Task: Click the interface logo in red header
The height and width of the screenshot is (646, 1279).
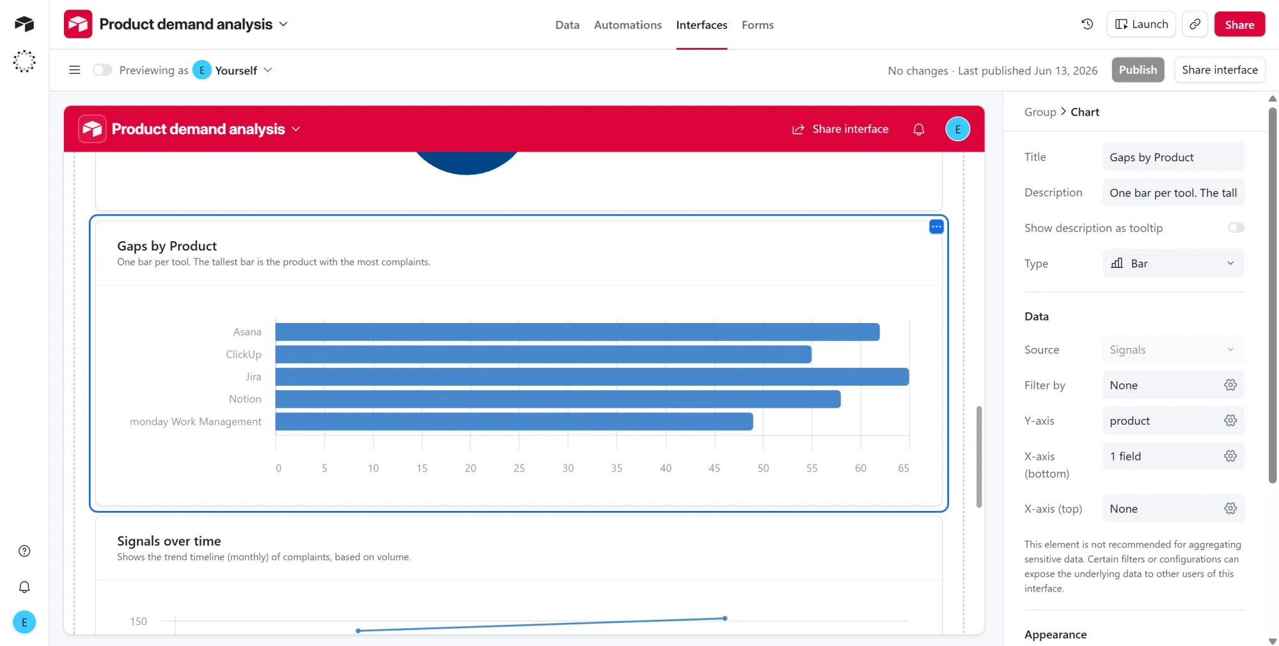Action: pyautogui.click(x=92, y=129)
